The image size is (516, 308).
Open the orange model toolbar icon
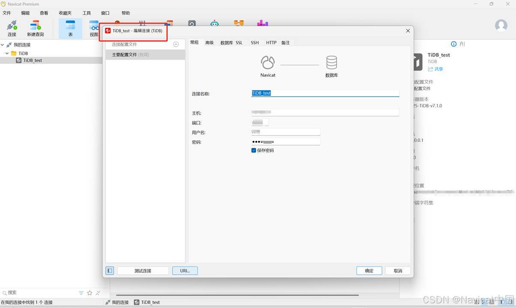tap(239, 23)
